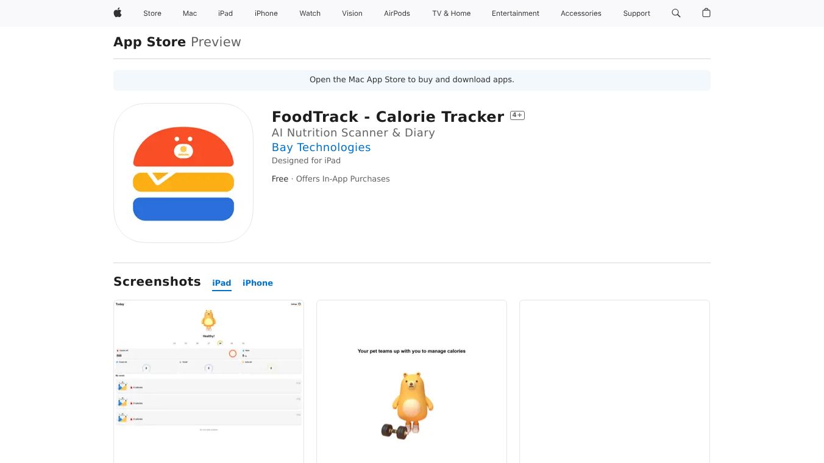This screenshot has height=463, width=824.
Task: Click the 4+ age rating badge
Action: coord(517,115)
